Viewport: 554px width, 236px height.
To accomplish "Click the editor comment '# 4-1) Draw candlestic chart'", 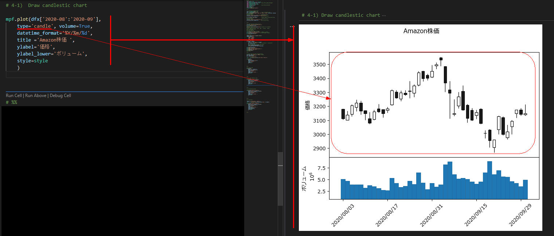I will click(47, 5).
